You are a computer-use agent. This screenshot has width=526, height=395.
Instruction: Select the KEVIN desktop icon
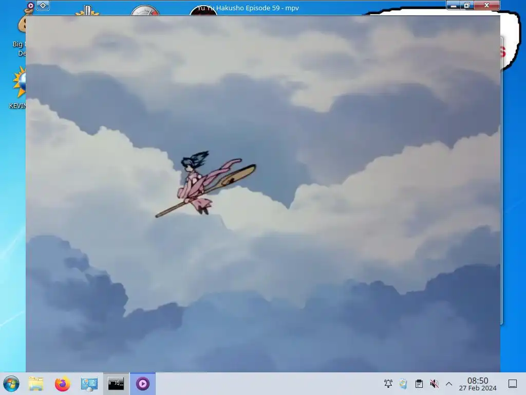coord(18,88)
